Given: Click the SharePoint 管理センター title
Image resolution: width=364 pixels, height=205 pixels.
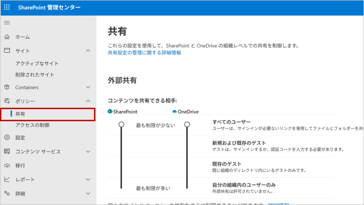Looking at the screenshot, I should (49, 7).
